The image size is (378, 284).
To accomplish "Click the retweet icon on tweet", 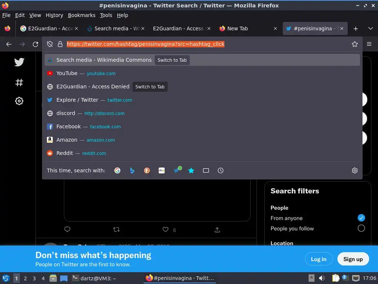I will [x=116, y=229].
